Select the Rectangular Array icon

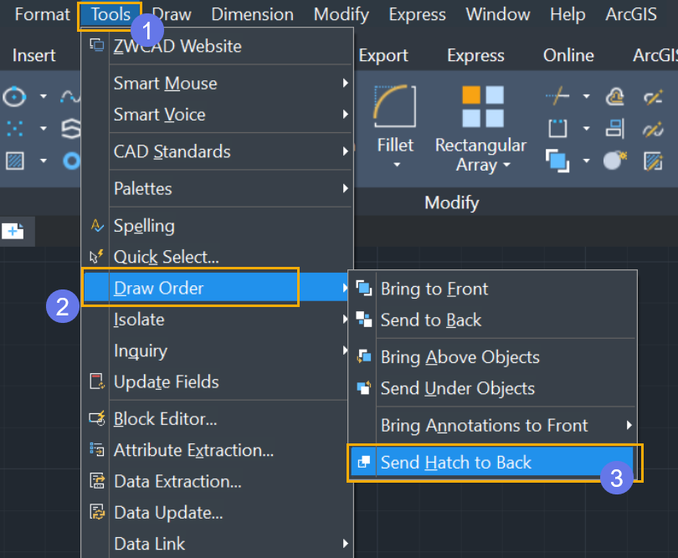pos(483,106)
